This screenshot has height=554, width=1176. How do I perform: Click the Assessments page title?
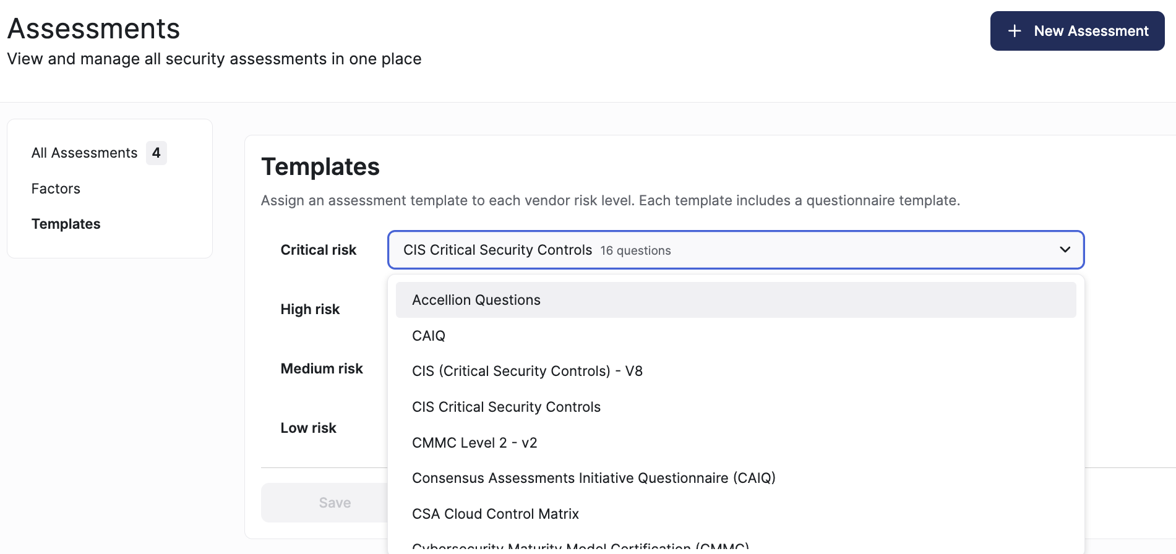pos(93,28)
